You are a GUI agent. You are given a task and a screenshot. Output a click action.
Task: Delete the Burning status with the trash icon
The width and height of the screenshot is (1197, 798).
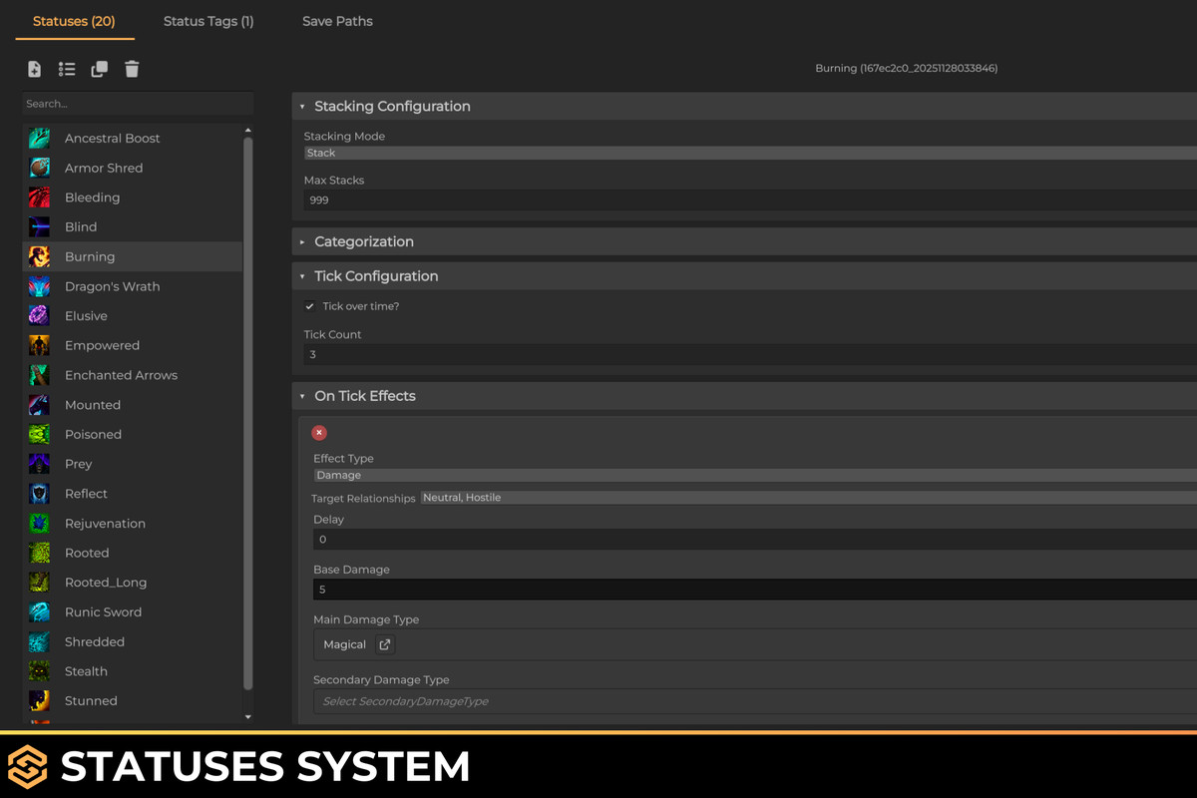pos(131,69)
